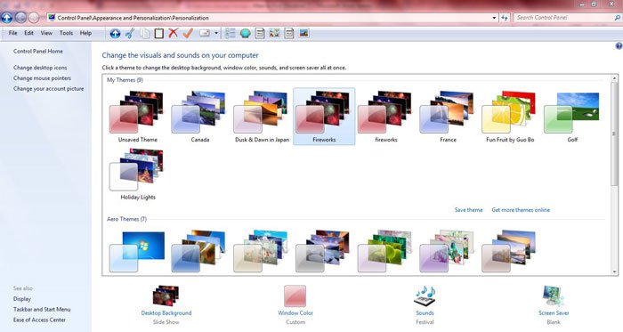Click the document icon right of the teal globe
Viewport: 623px width, 332px height.
click(x=260, y=33)
